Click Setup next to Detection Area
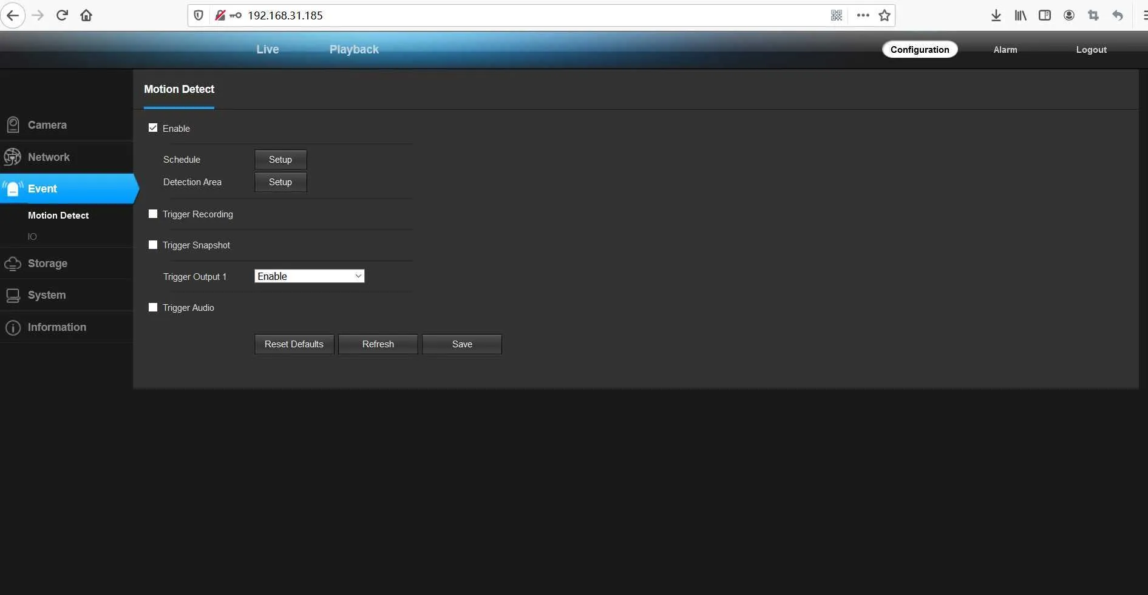Viewport: 1148px width, 595px height. click(x=280, y=182)
